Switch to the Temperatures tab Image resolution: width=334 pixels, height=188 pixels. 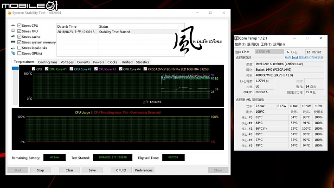coord(24,62)
